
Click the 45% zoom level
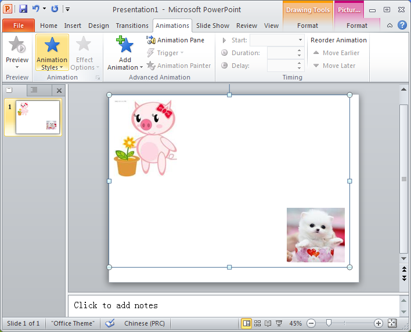295,323
